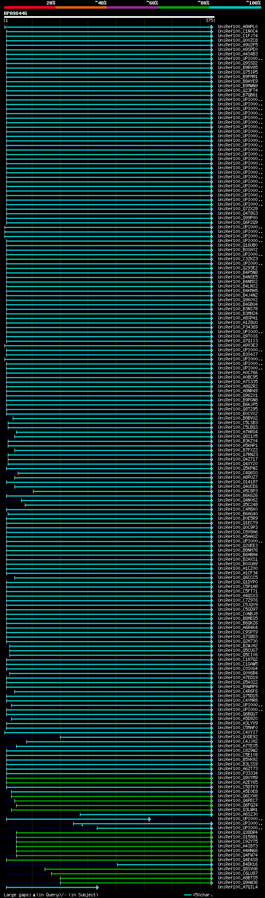The height and width of the screenshot is (898, 265).
Task: Click the UniRef100_Q16UB0 label
Action: coord(238,245)
